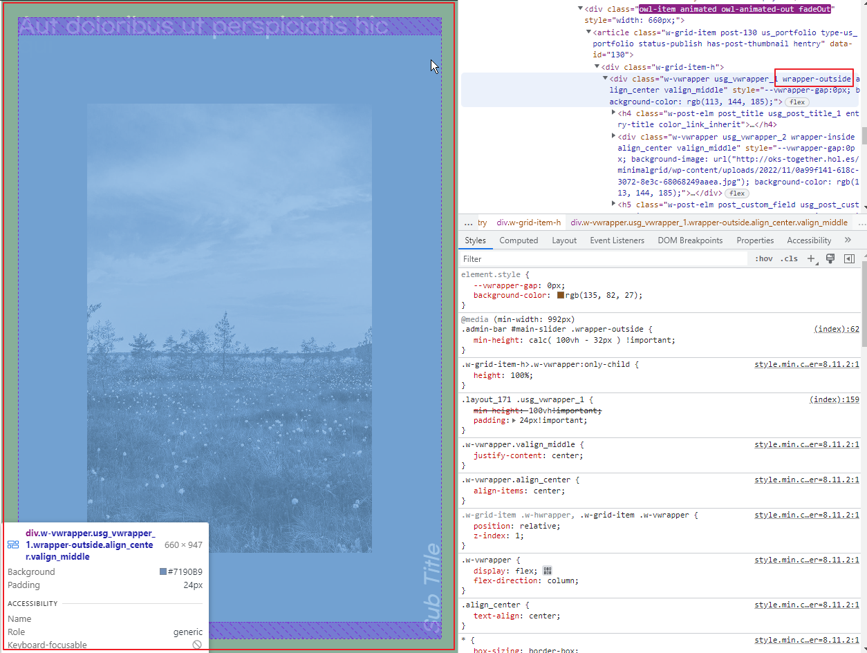Edit the height value 100%
867x653 pixels.
pyautogui.click(x=519, y=375)
